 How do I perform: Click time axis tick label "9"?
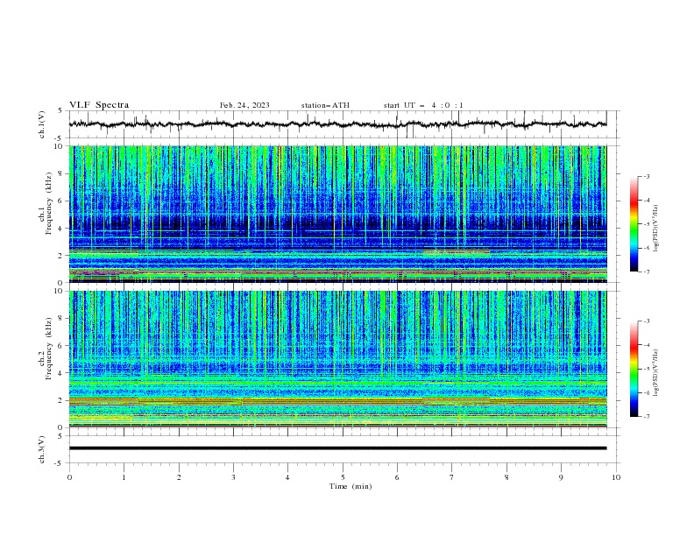[561, 477]
